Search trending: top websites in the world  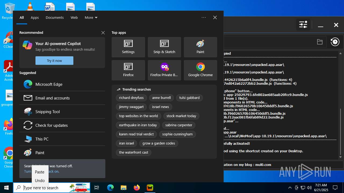click(138, 116)
